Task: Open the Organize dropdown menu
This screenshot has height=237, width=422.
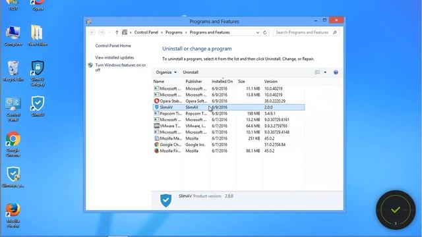Action: click(x=166, y=72)
